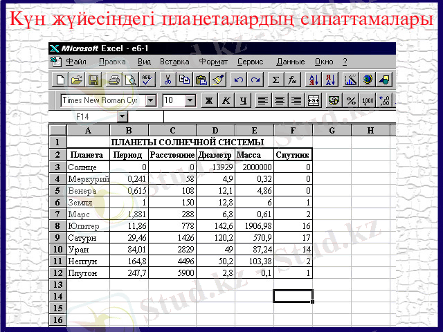Run the spelling check icon
The image size is (443, 332).
[147, 80]
